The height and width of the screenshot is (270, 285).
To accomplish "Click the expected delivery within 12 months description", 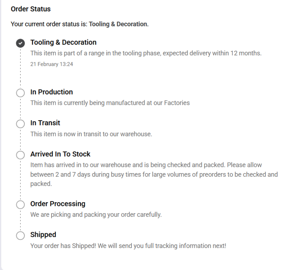I will click(146, 53).
